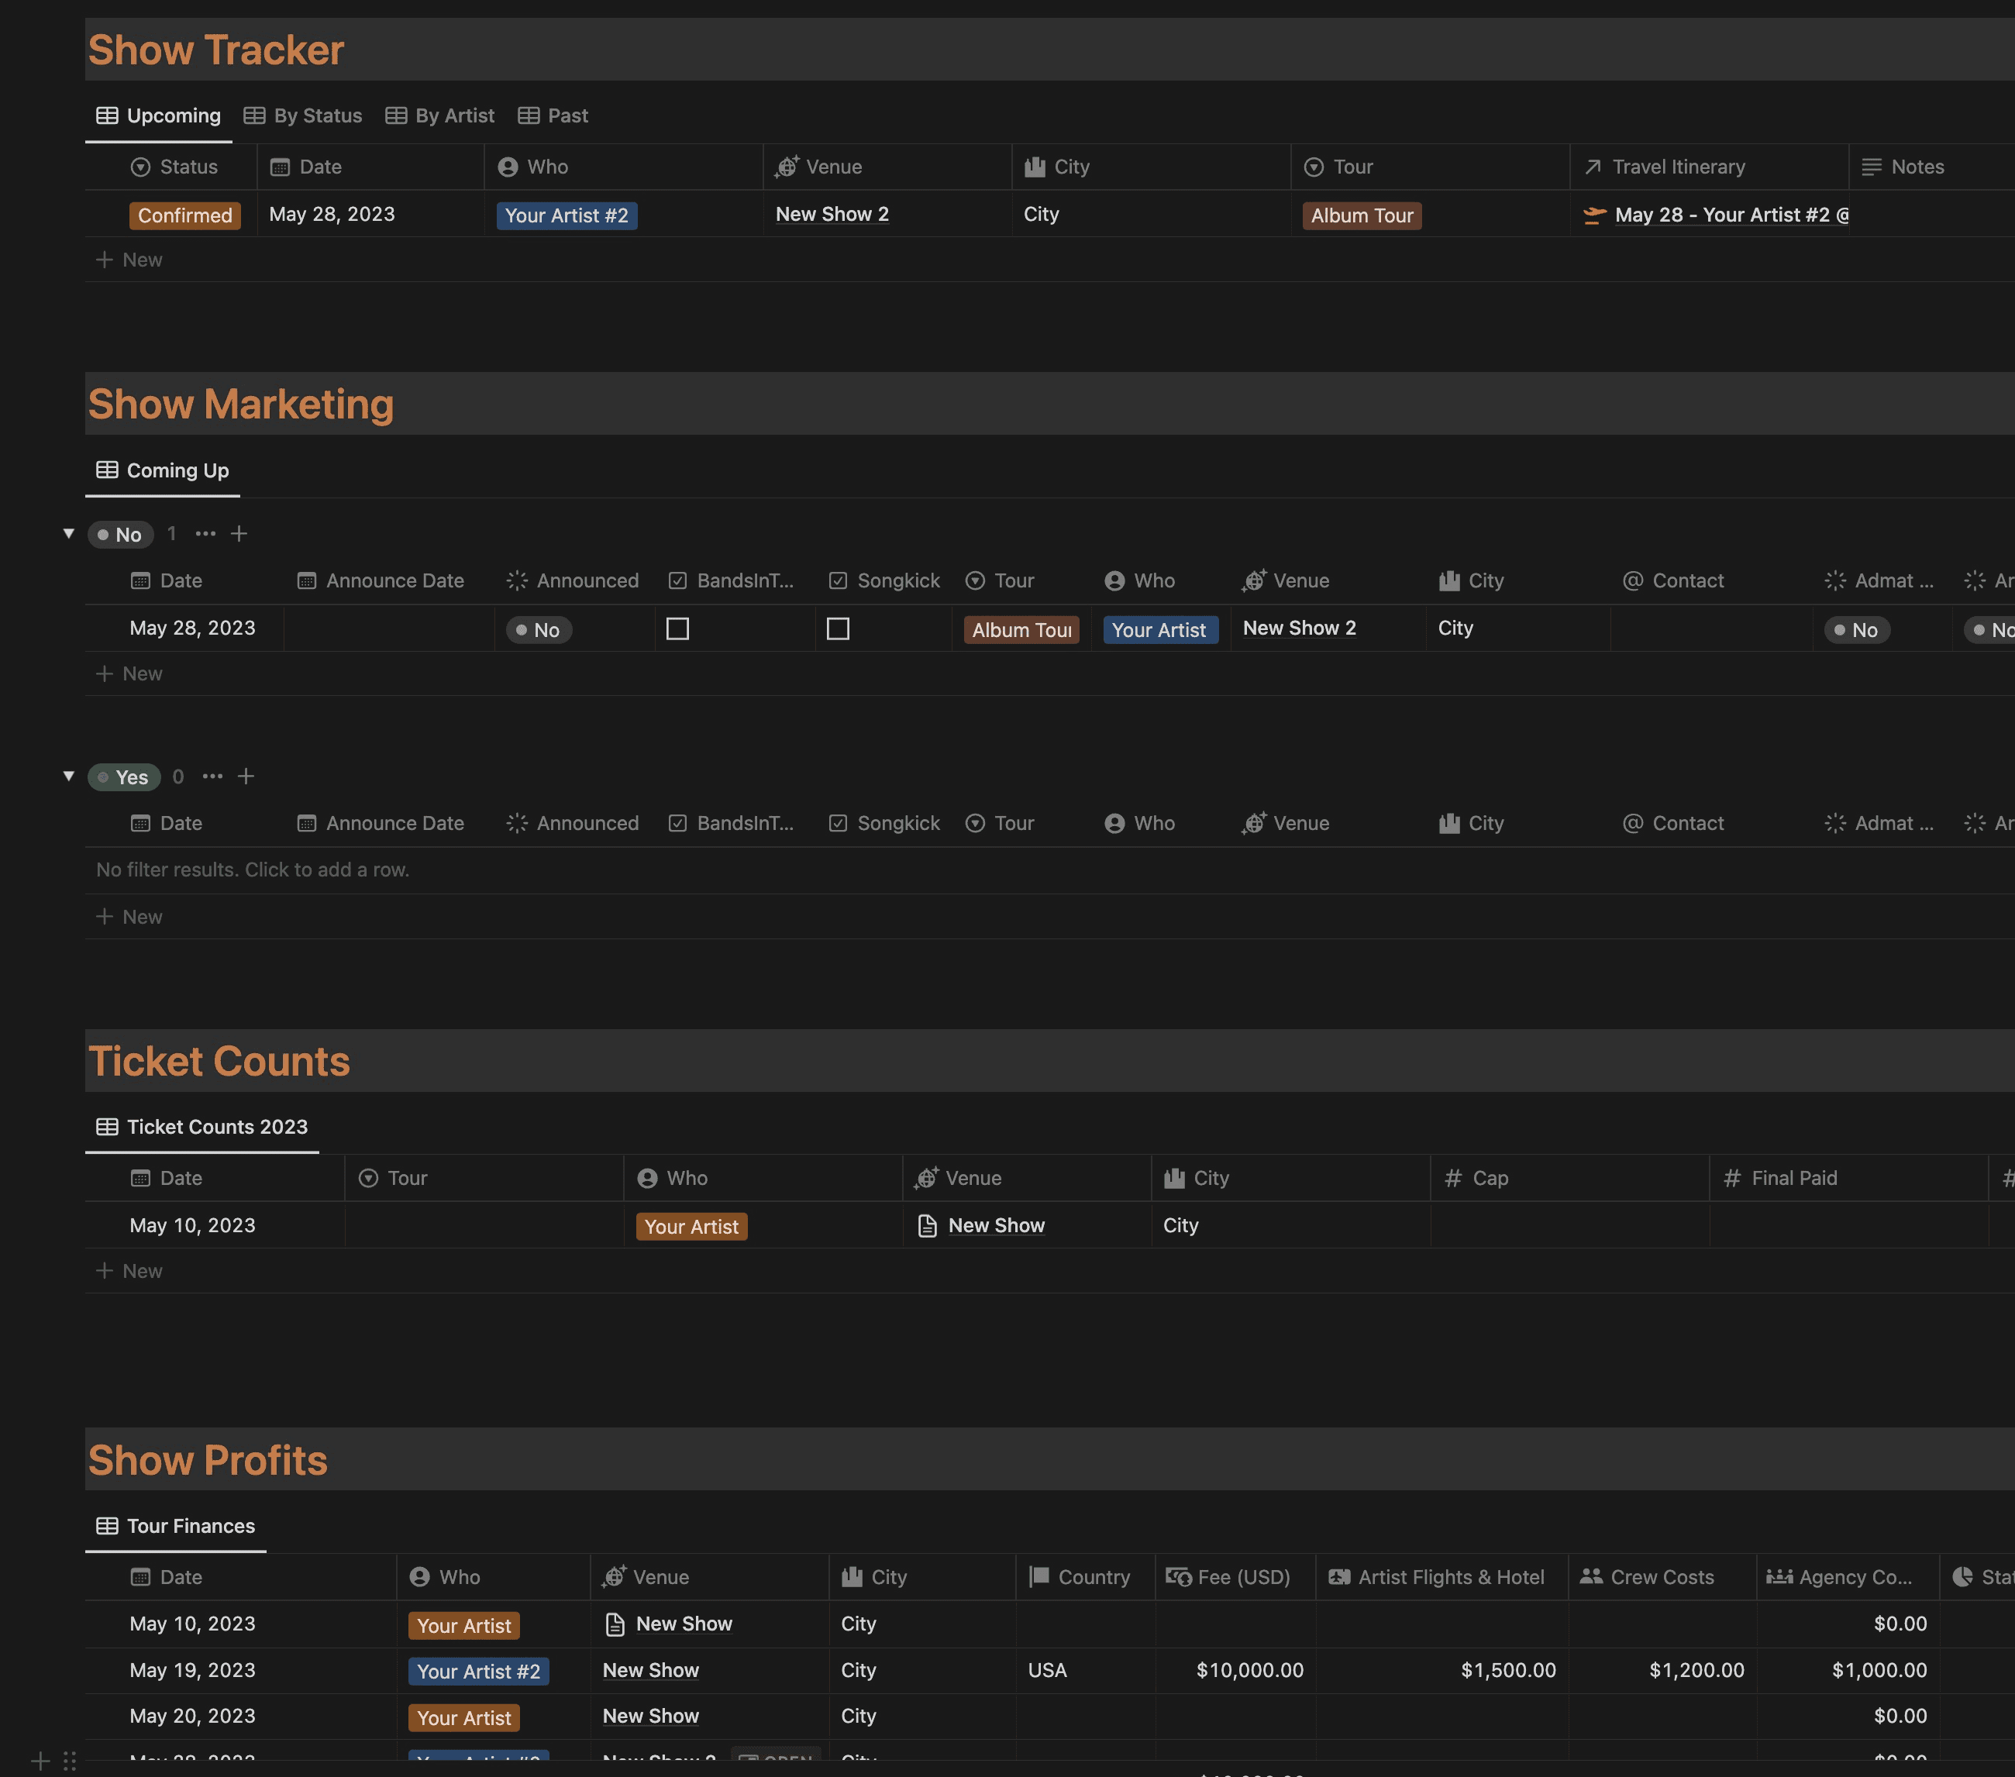Open the Confirmed status dropdown in Show Tracker
The height and width of the screenshot is (1777, 2015).
pyautogui.click(x=184, y=215)
